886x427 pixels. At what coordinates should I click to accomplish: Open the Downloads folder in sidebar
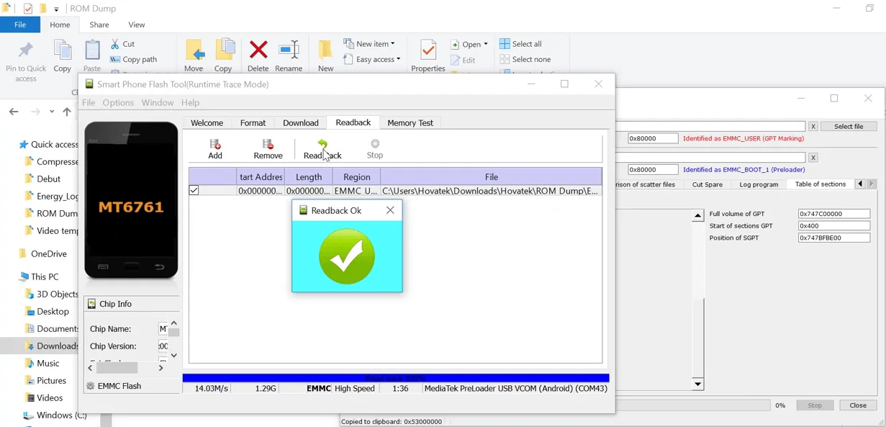pyautogui.click(x=57, y=346)
